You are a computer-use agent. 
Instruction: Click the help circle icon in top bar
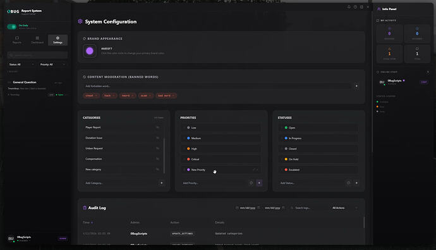tap(355, 7)
